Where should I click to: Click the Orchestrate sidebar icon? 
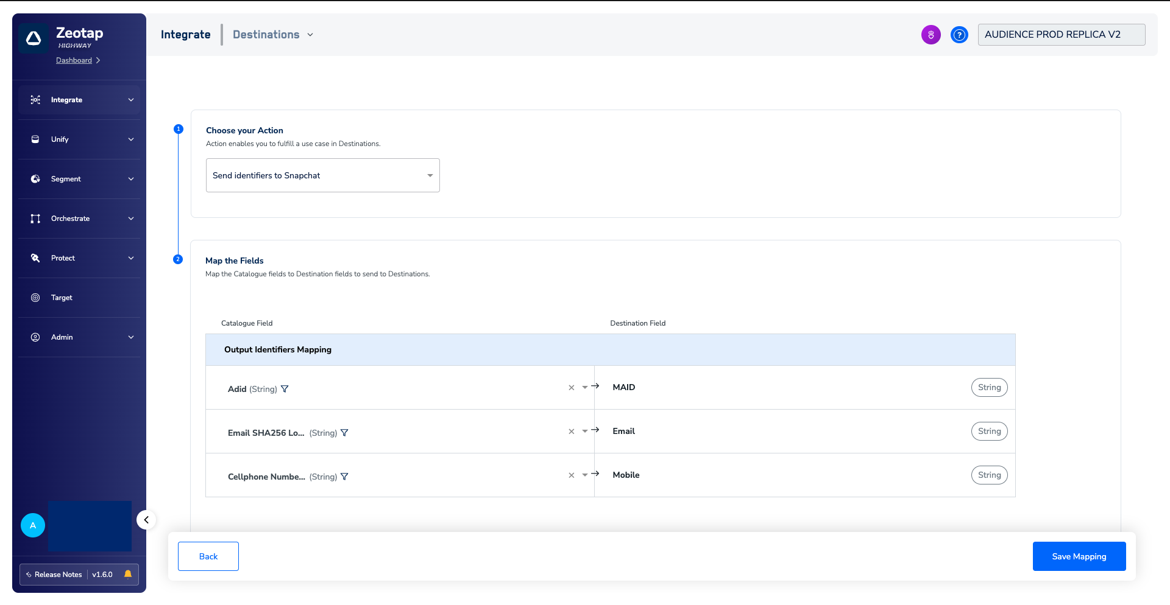tap(35, 219)
